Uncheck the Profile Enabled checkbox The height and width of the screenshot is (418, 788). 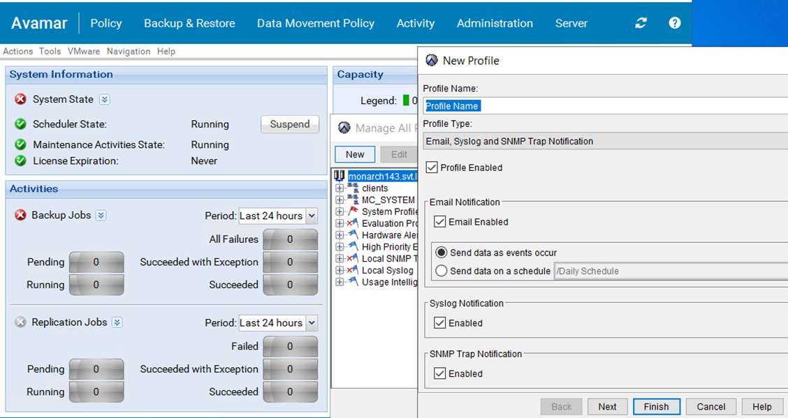tap(432, 167)
